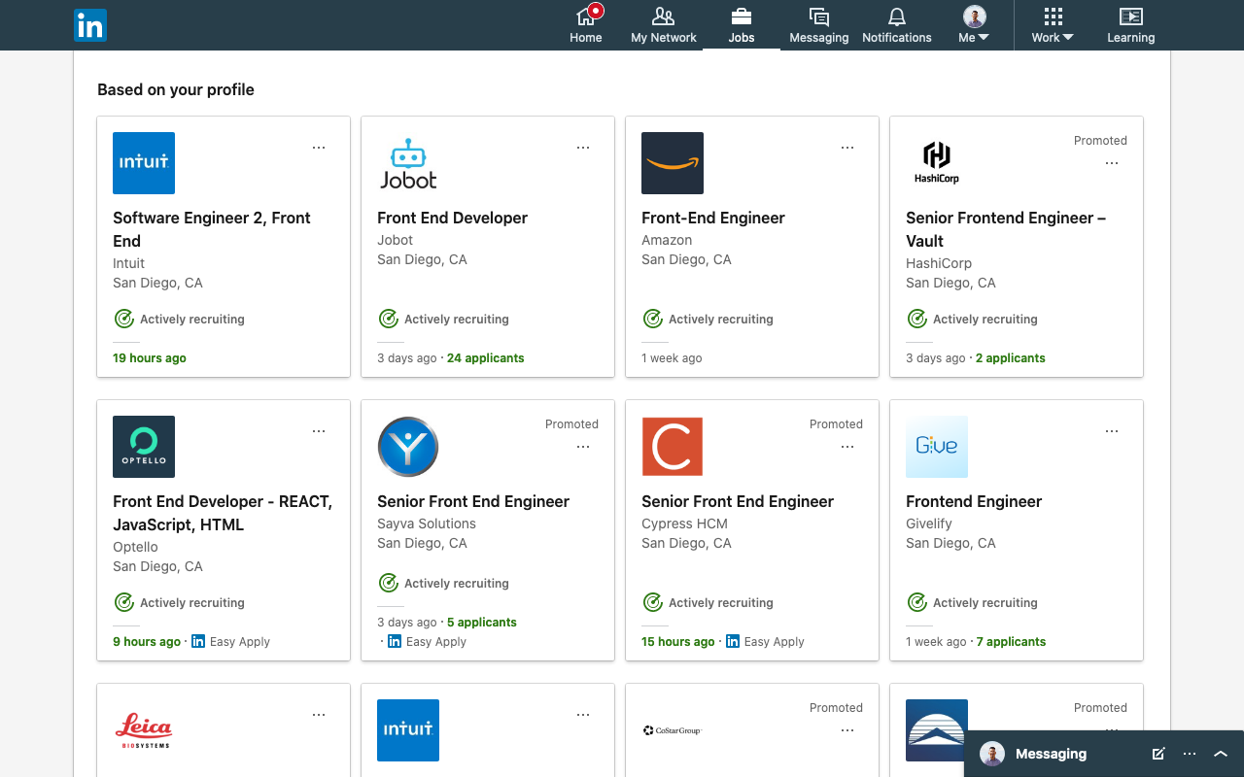Image resolution: width=1244 pixels, height=777 pixels.
Task: Click '2 applicants' on HashiCorp card
Action: [1010, 358]
